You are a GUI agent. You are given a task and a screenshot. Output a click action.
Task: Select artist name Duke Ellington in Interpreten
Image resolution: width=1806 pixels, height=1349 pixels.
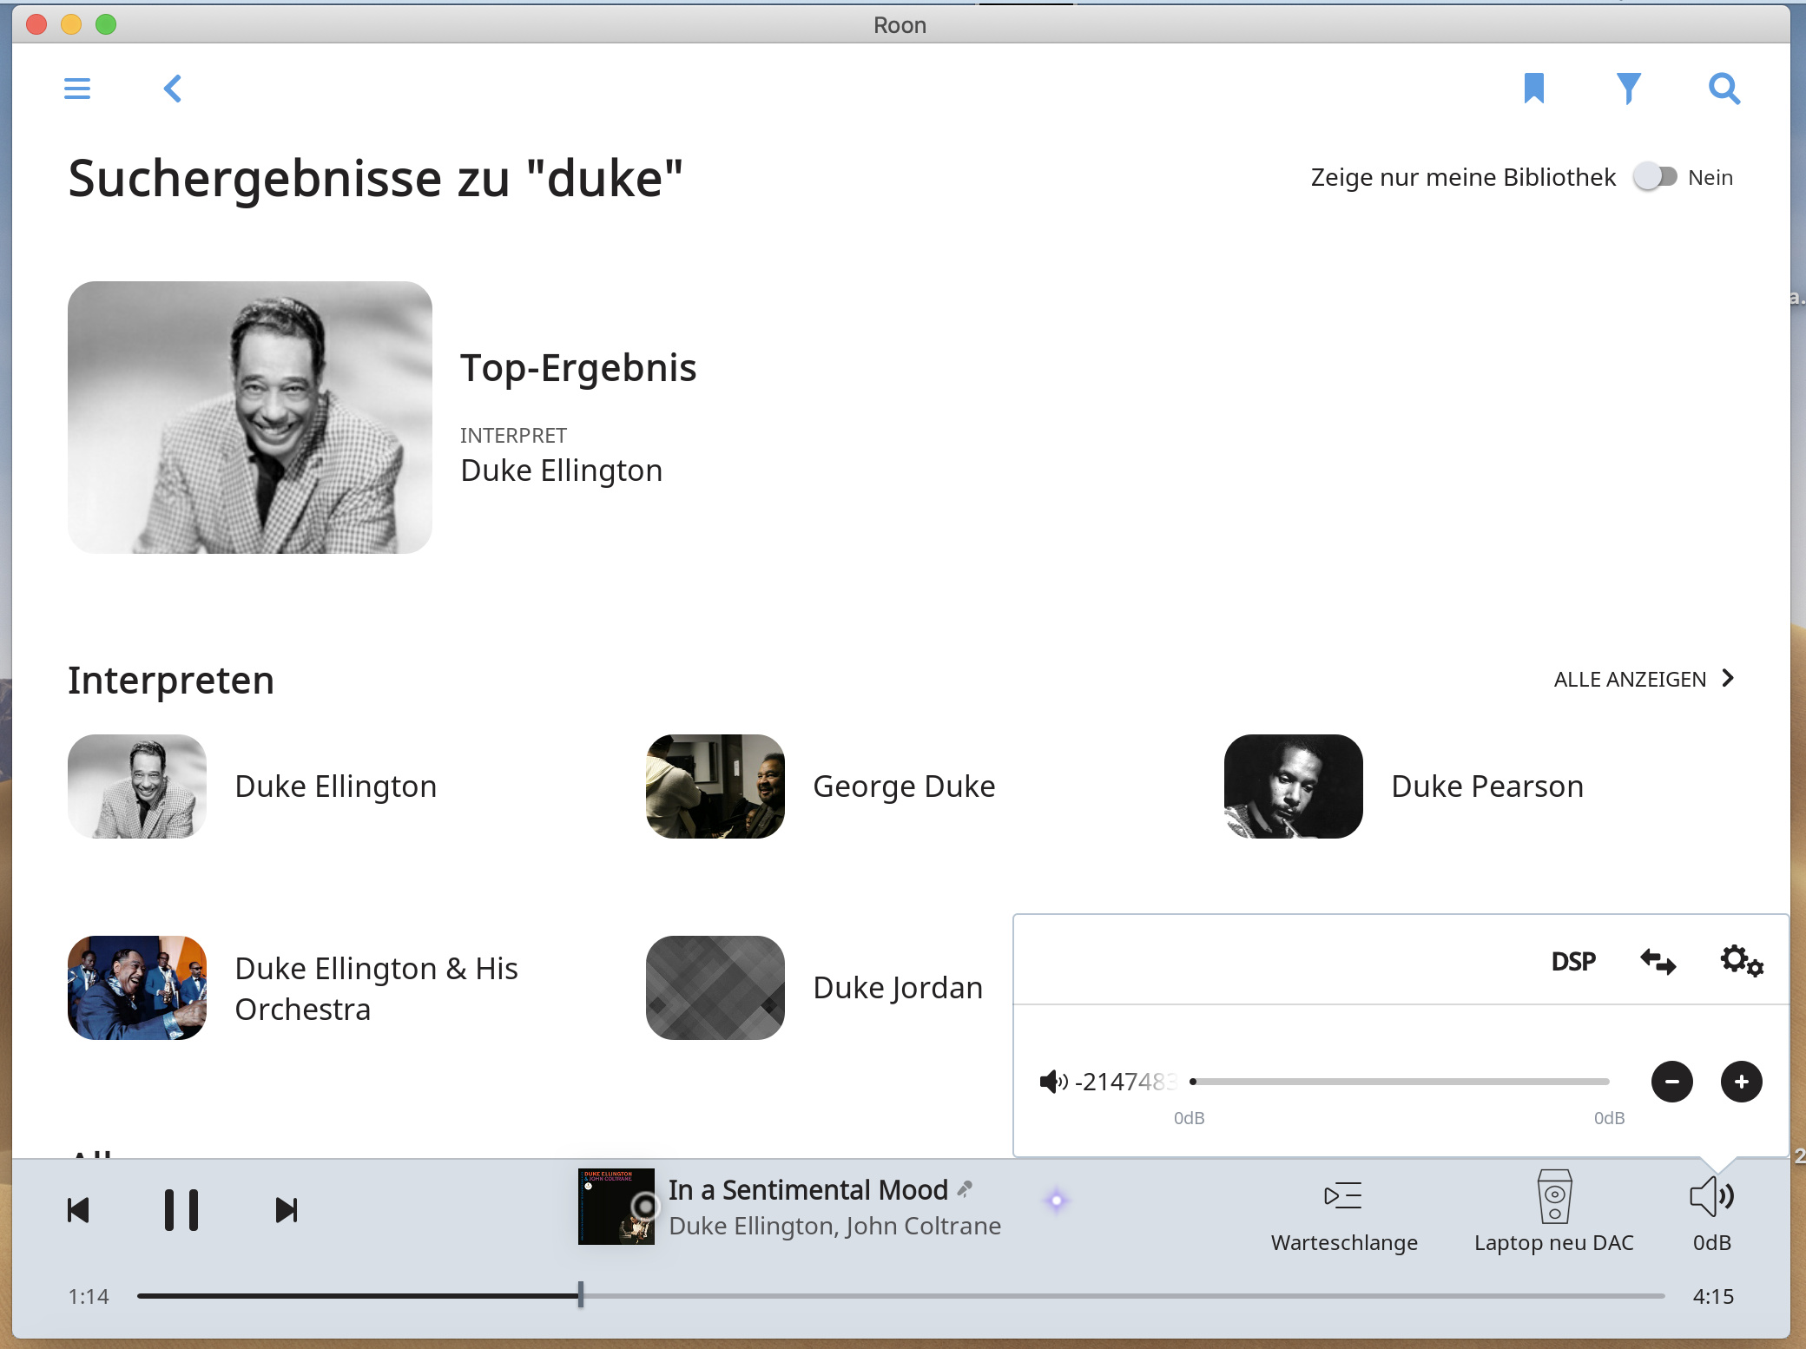pos(336,786)
